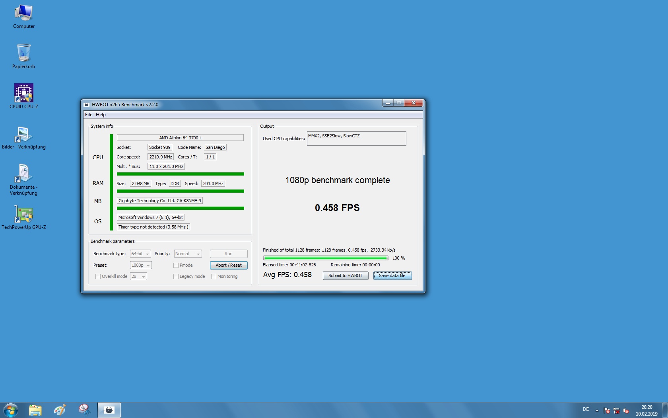Open the clock showing 20:20
Viewport: 668px width, 418px height.
coord(647,410)
